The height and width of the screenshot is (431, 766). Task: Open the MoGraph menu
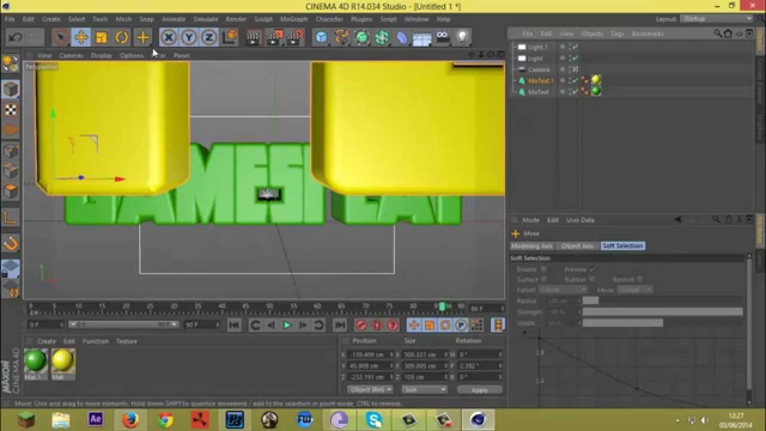(x=294, y=19)
